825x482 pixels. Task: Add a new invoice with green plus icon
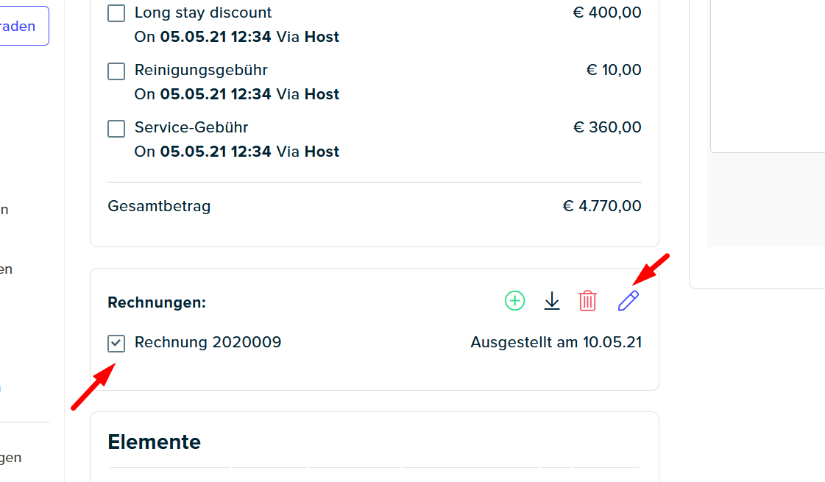click(x=514, y=301)
